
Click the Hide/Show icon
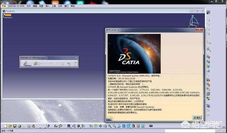pyautogui.click(x=138, y=126)
